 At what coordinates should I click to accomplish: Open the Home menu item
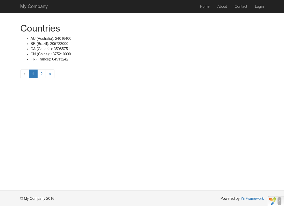205,6
